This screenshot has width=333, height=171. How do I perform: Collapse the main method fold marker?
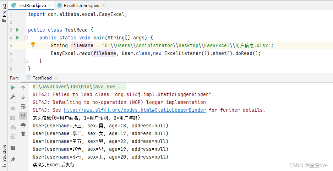(x=26, y=38)
